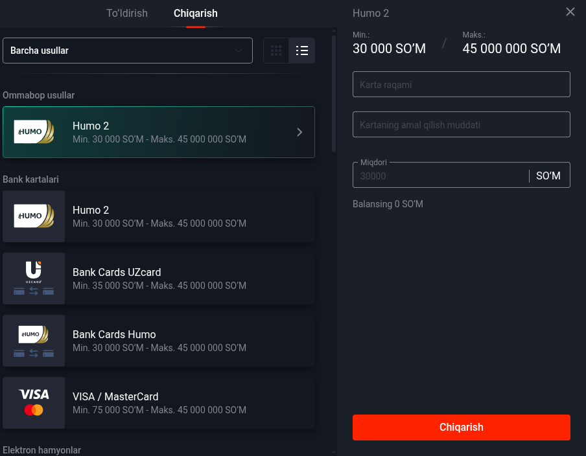This screenshot has height=456, width=586.
Task: Click the VISA MasterCard logo
Action: pos(34,403)
